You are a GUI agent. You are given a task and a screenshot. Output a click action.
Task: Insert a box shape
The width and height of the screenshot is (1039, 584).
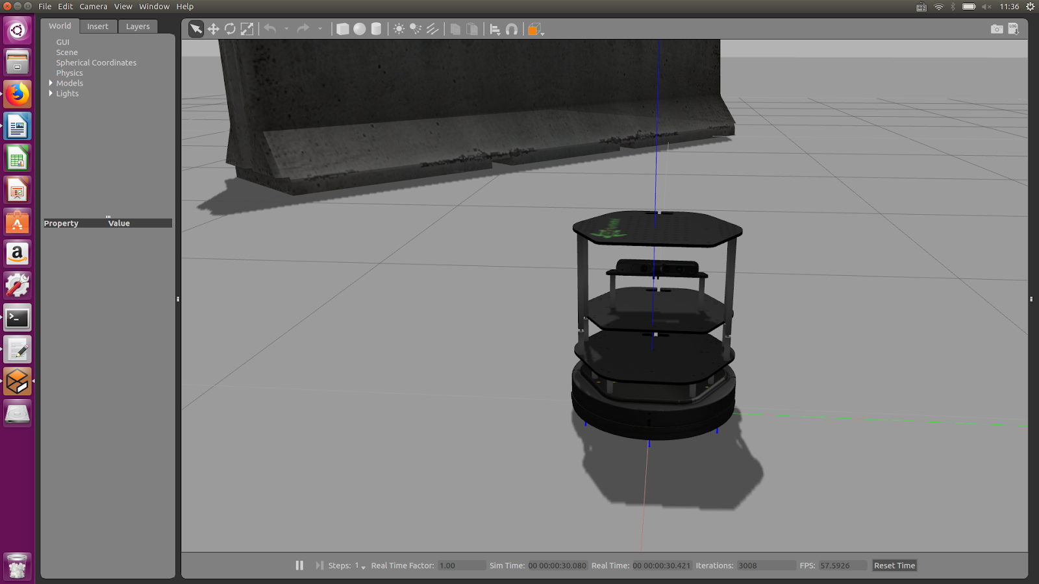coord(342,29)
